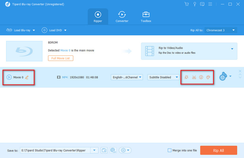Click the 01:48:08 duration text
This screenshot has height=158, width=244.
click(92, 77)
